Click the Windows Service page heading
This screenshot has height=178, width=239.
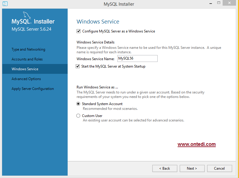[x=98, y=22]
